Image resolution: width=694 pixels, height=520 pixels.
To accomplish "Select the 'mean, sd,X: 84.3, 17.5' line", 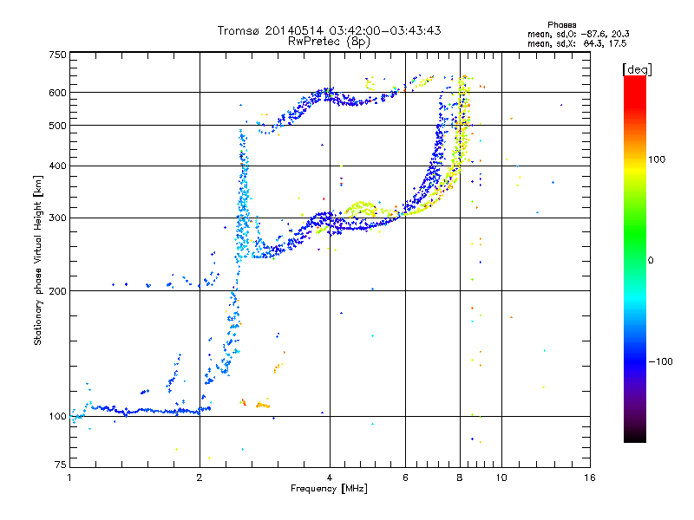I will click(577, 43).
